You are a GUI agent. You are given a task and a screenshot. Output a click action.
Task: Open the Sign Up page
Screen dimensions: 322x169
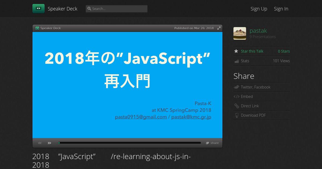click(259, 9)
